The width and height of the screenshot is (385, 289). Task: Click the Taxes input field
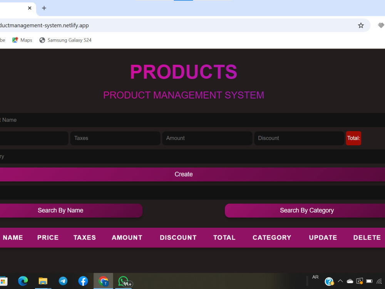(x=115, y=138)
